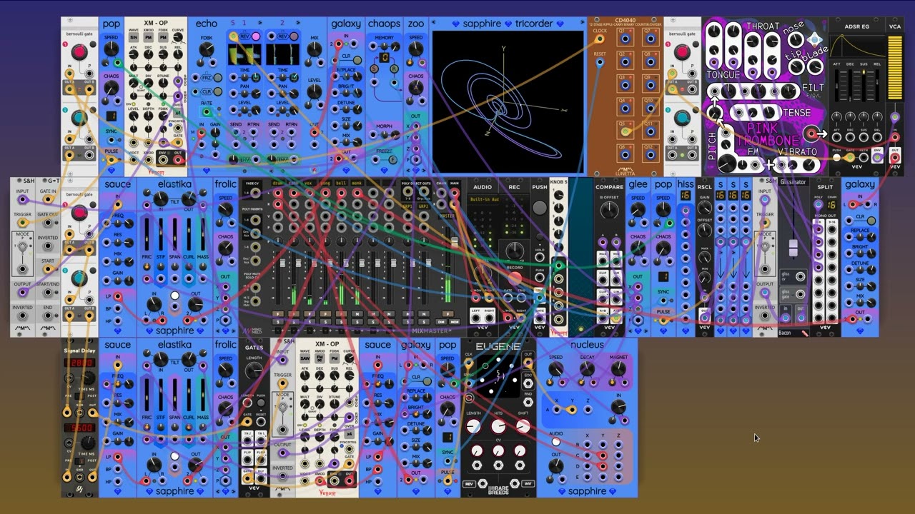The image size is (915, 514).
Task: Toggle the MON mono button on MixMaster
Action: point(455,322)
